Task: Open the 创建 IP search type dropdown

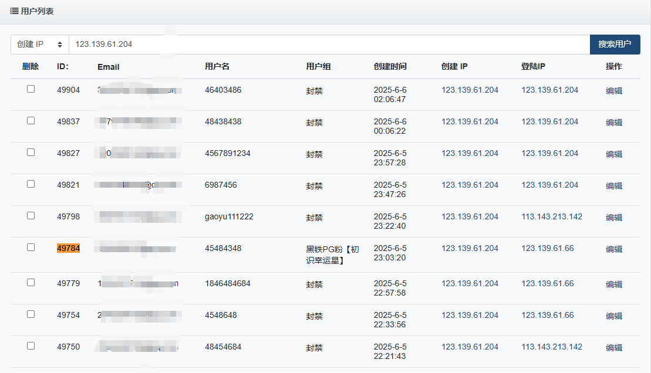Action: click(40, 45)
